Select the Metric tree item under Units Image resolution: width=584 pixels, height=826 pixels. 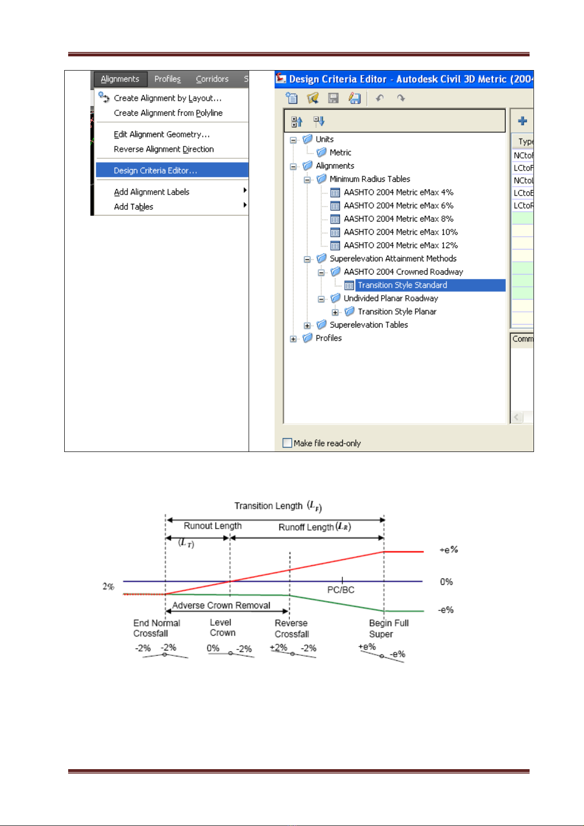[340, 152]
